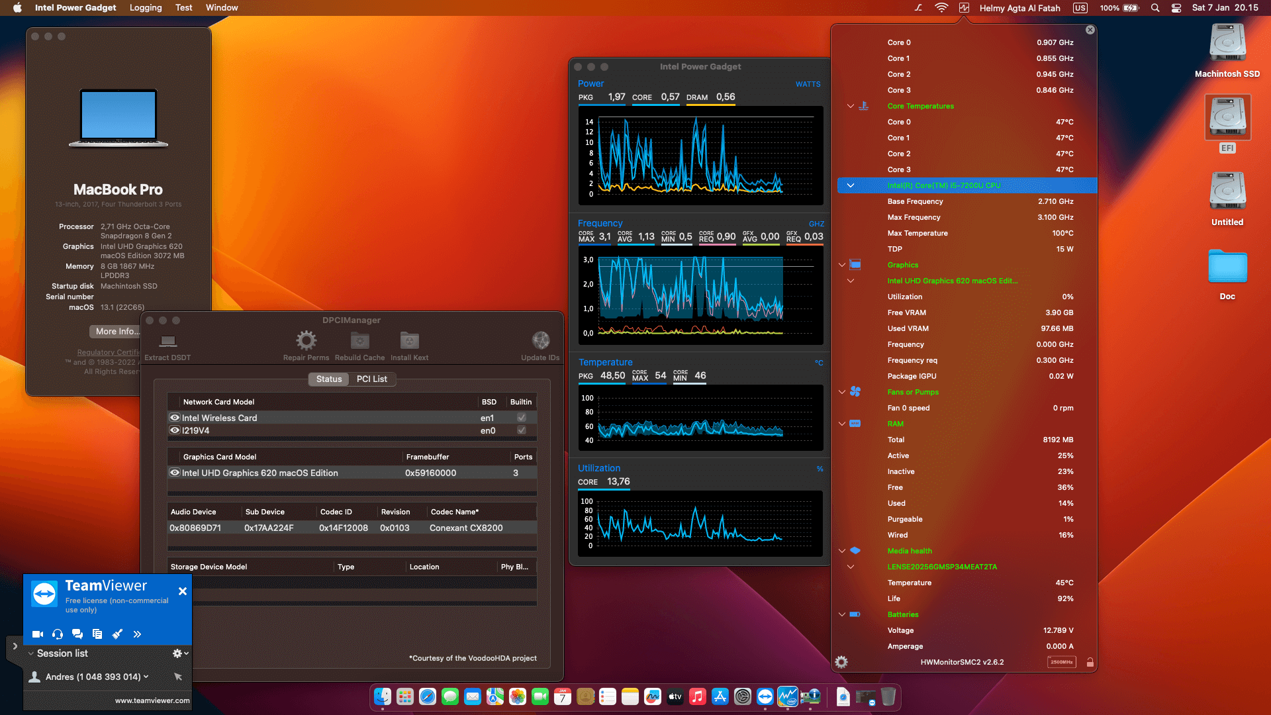Screen dimensions: 1271x715
Task: Collapse the Graphics group
Action: (x=842, y=265)
